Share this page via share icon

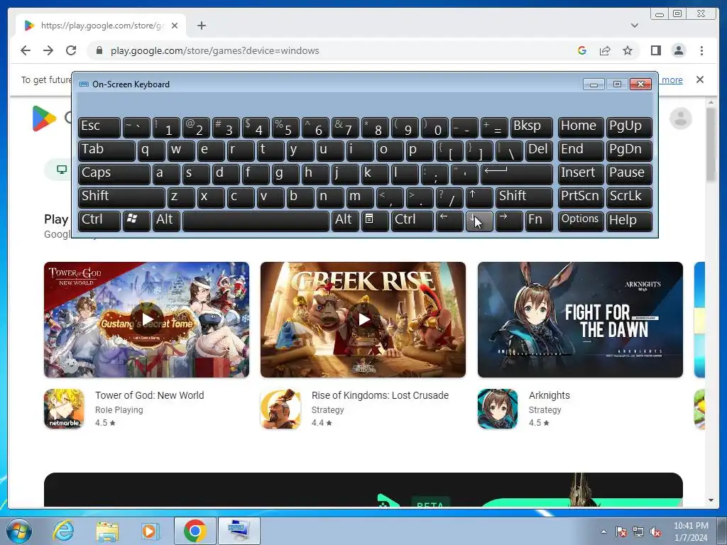point(605,50)
